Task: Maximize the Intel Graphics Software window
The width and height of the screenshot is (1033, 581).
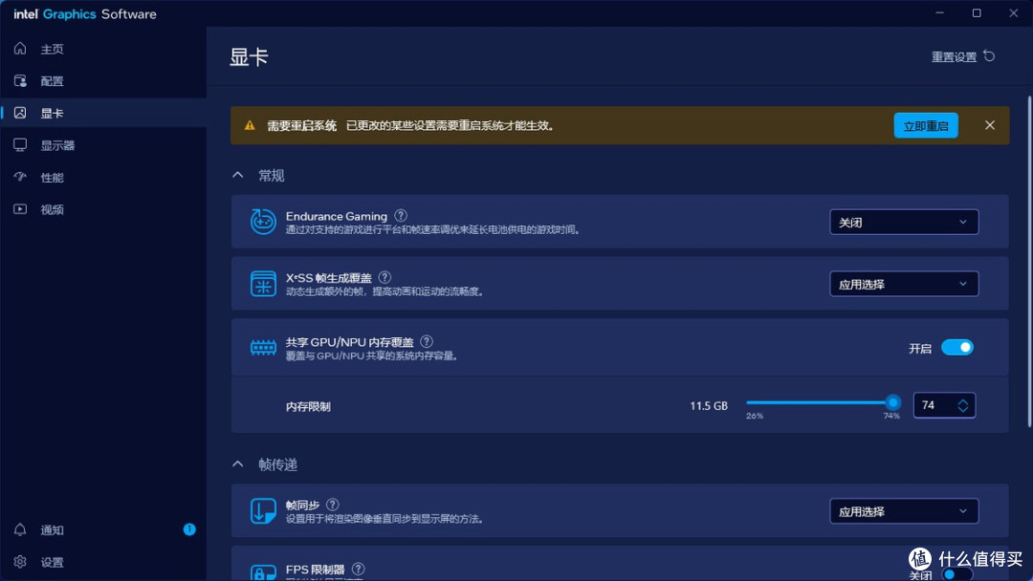Action: pos(977,13)
